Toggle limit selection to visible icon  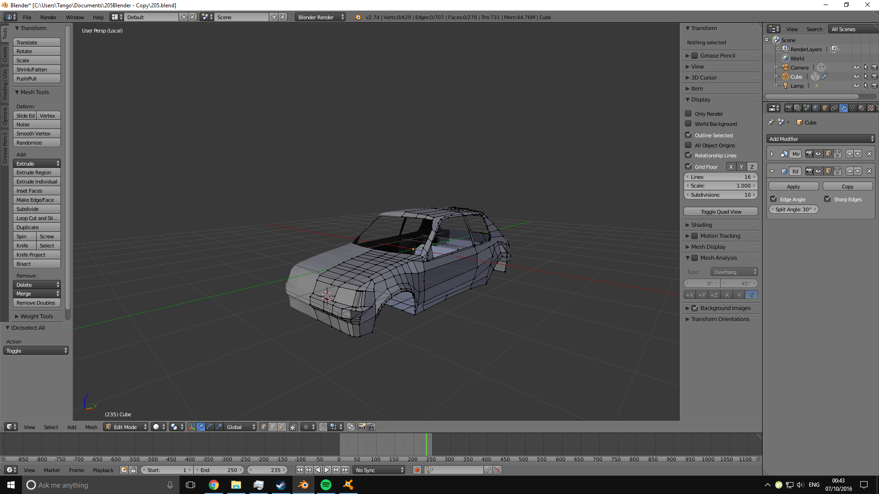(x=293, y=427)
